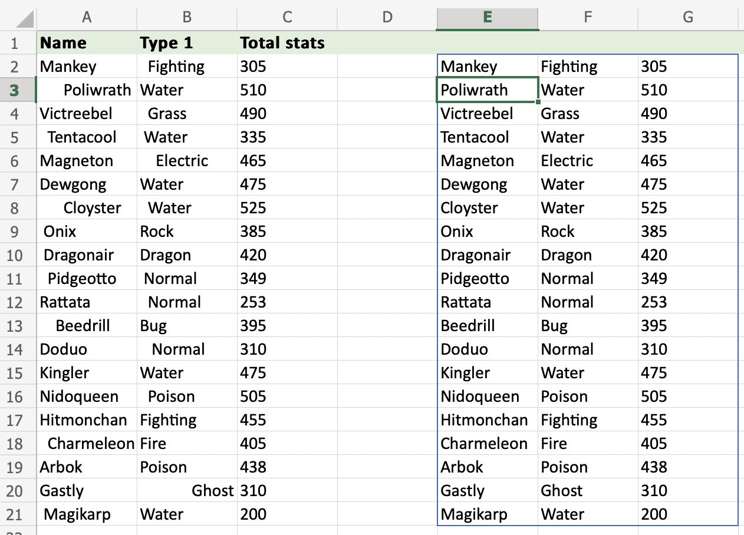Screen dimensions: 744x535
Task: Select column G header
Action: (687, 18)
